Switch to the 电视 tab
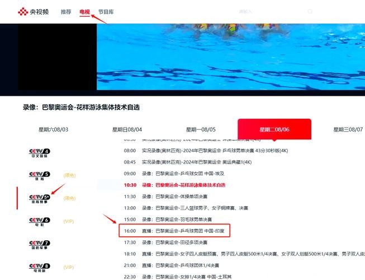The width and height of the screenshot is (365, 280). (84, 12)
